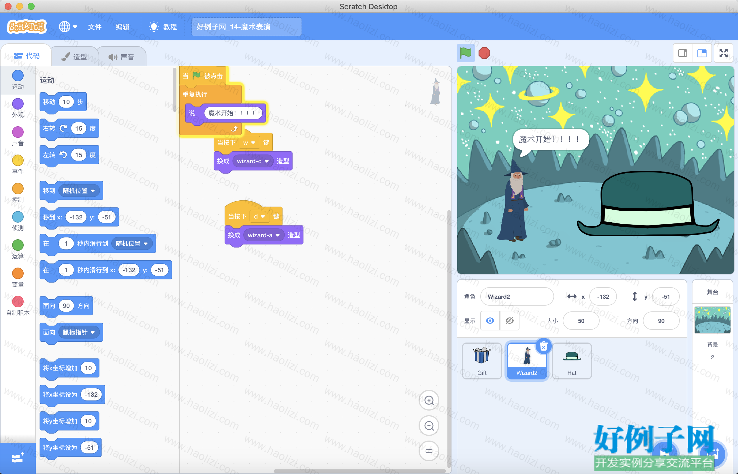The height and width of the screenshot is (474, 738).
Task: Open the 编辑 menu
Action: pos(123,27)
